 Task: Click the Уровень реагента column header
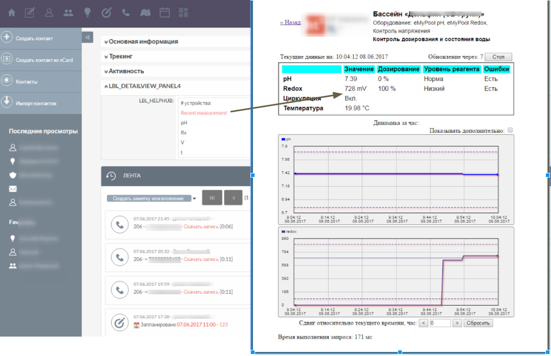[x=451, y=69]
